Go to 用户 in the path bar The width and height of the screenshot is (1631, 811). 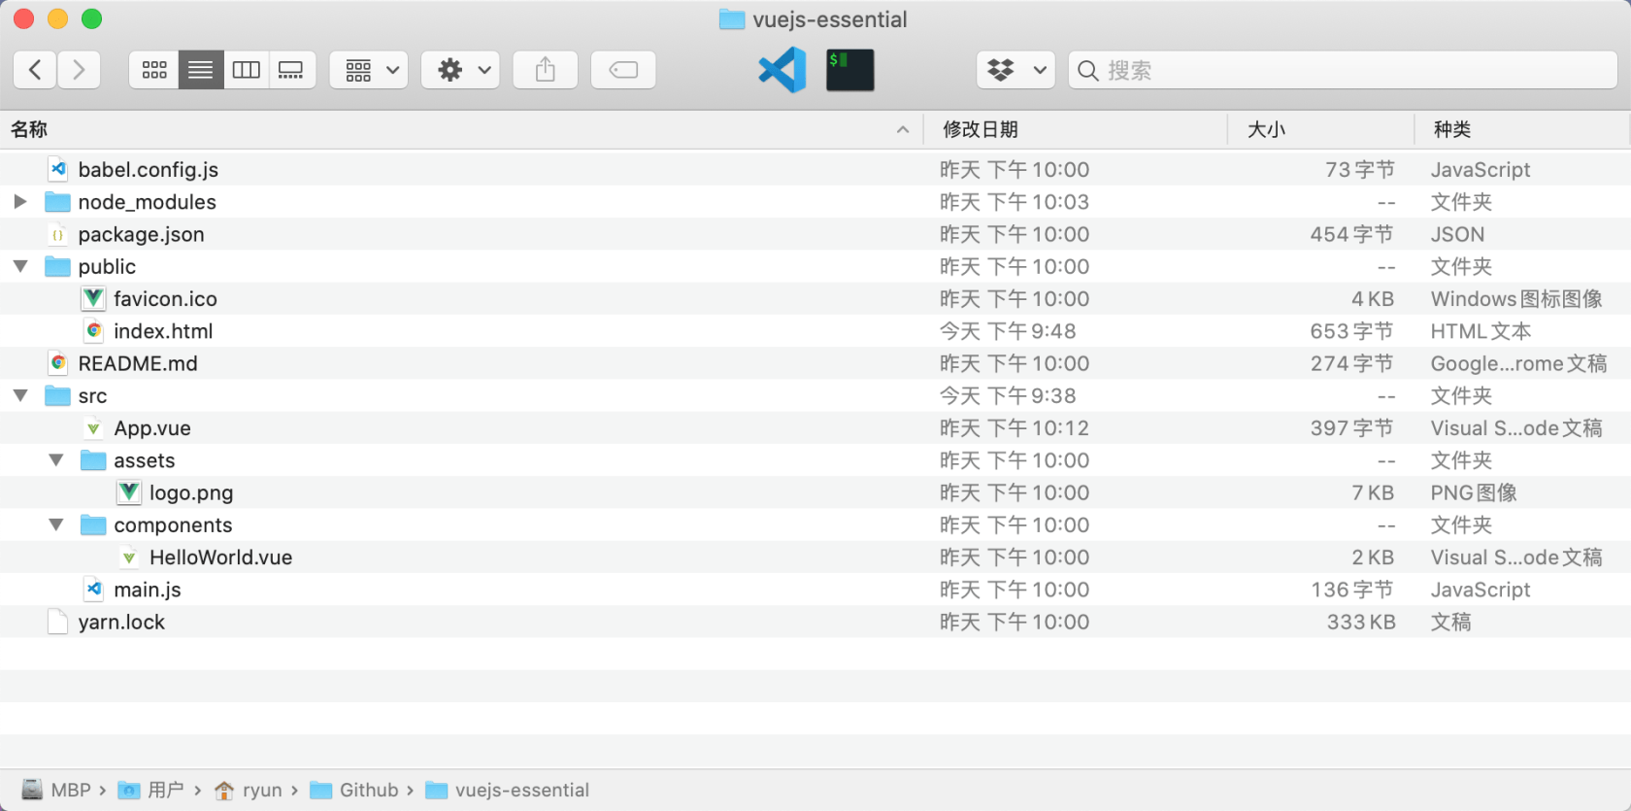(x=151, y=790)
